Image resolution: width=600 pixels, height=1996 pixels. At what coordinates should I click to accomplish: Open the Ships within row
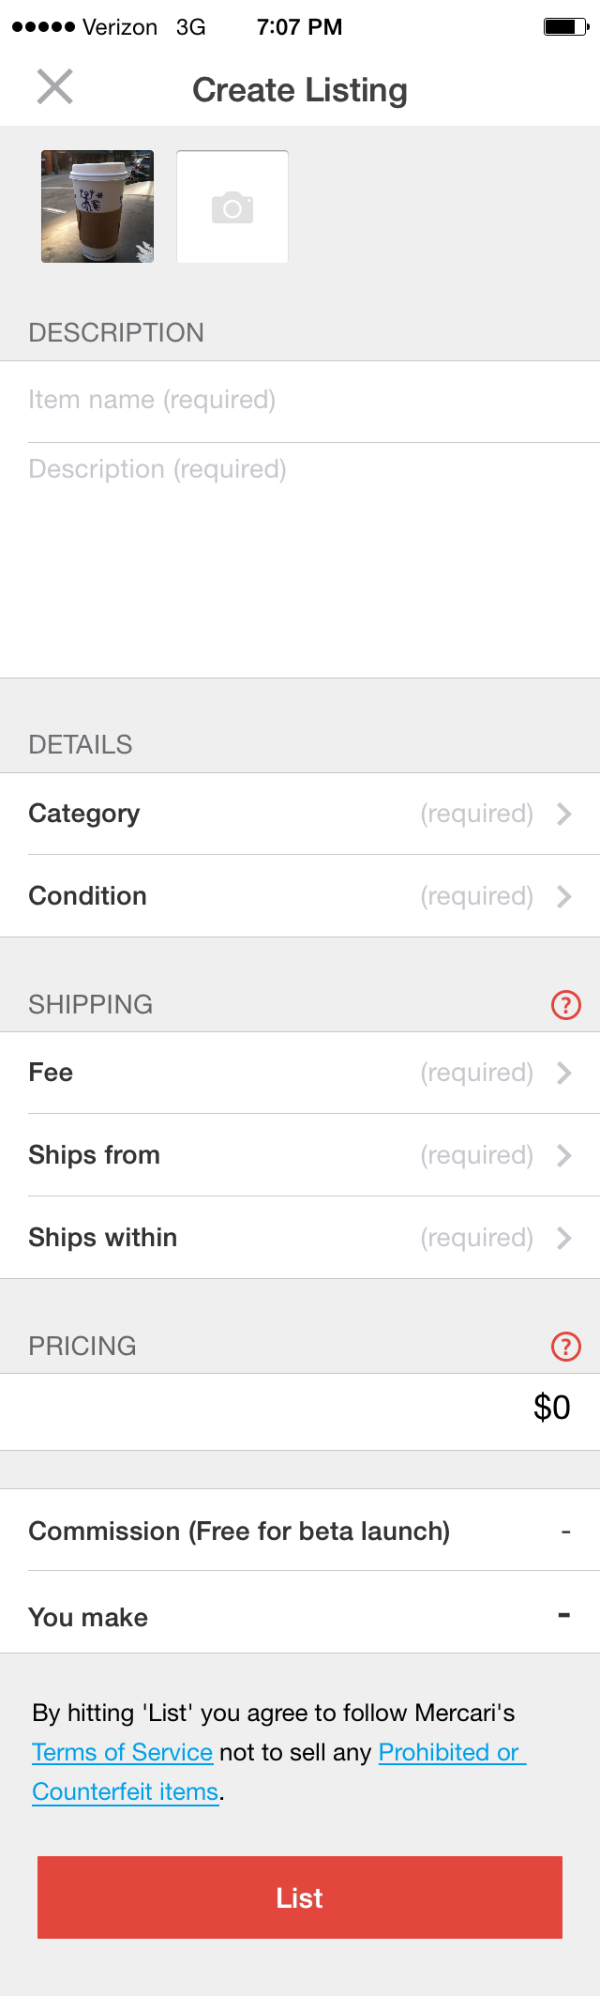point(300,1238)
